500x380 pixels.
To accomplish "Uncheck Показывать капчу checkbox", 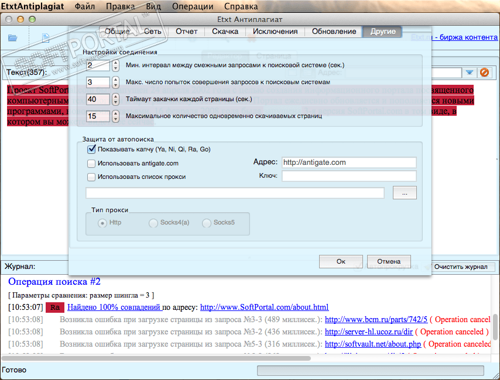I will (91, 149).
